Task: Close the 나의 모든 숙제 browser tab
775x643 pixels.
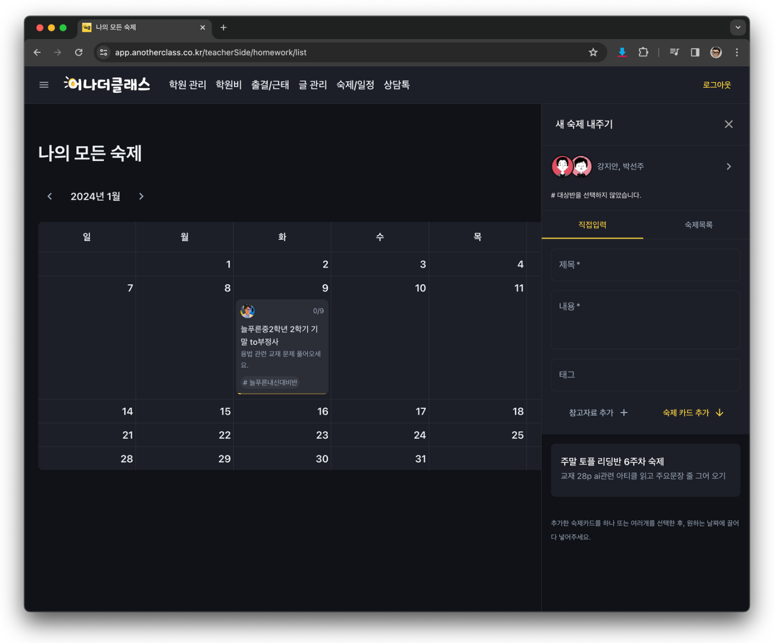Action: [203, 27]
